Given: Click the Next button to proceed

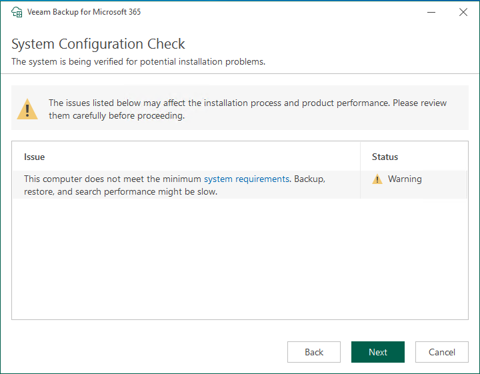Looking at the screenshot, I should pyautogui.click(x=377, y=352).
